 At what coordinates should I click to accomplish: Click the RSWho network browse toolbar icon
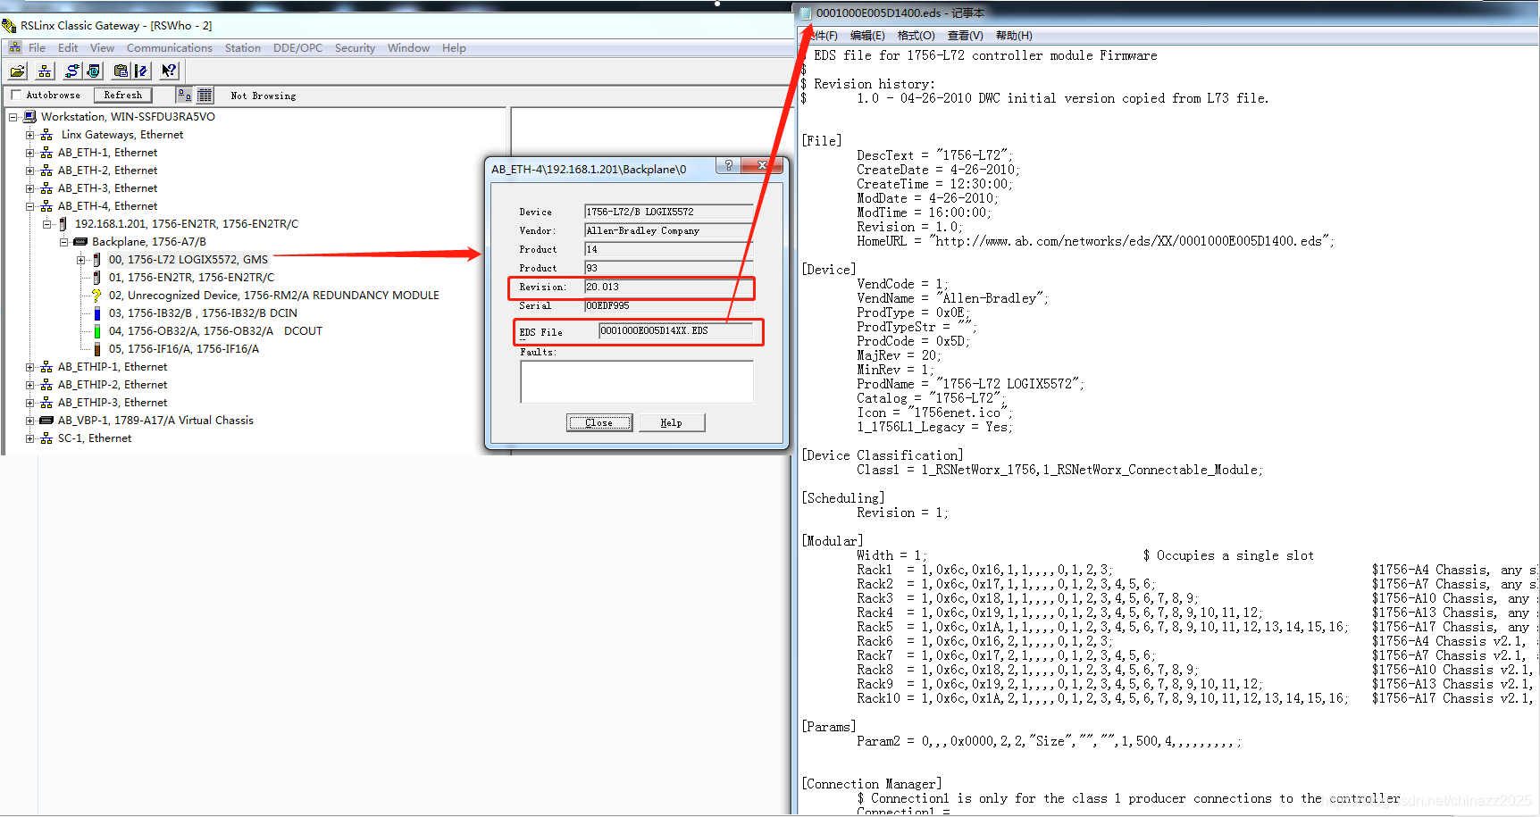[x=45, y=71]
